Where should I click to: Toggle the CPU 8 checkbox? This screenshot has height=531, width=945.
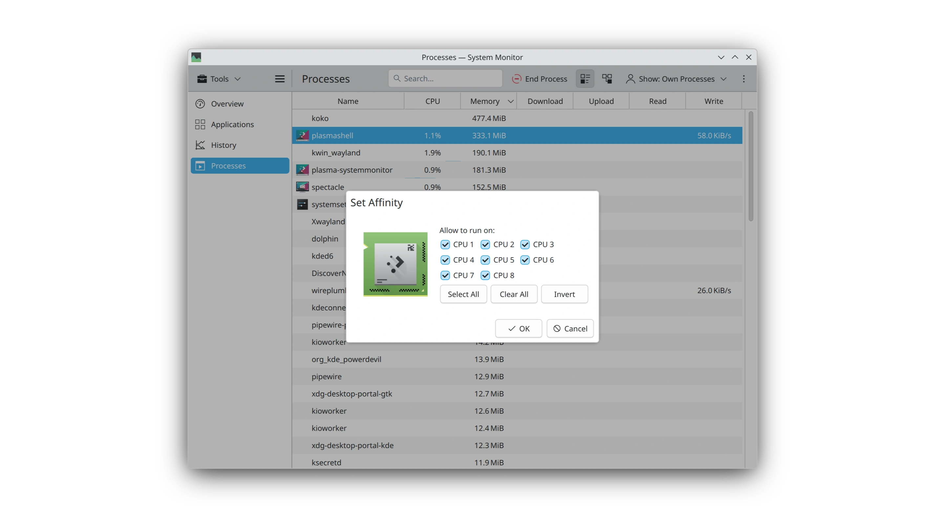pos(485,275)
